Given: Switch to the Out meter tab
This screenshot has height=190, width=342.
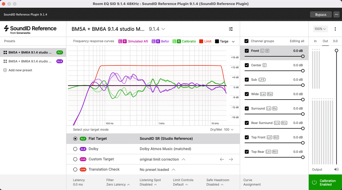Looking at the screenshot, I should click(x=325, y=41).
